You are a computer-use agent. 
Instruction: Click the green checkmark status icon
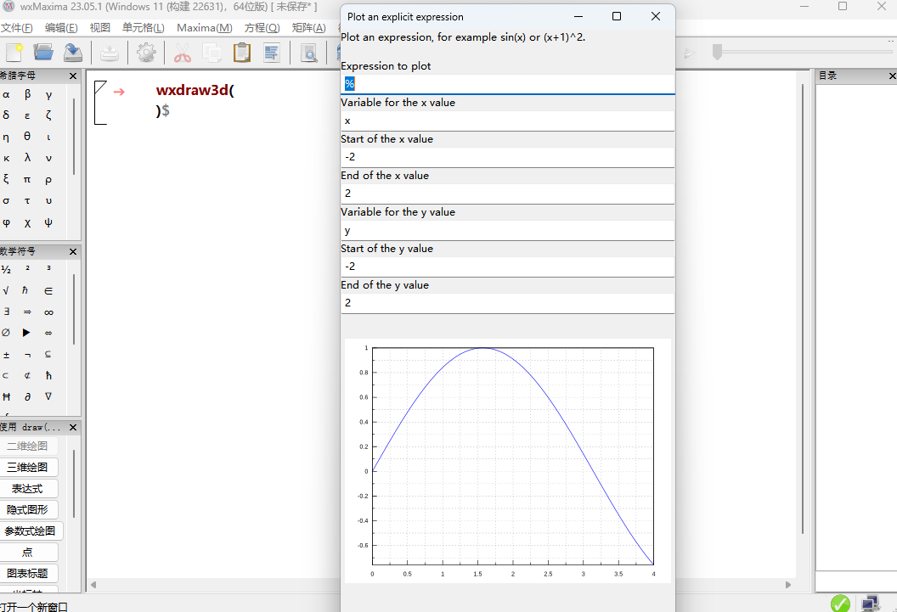tap(840, 603)
